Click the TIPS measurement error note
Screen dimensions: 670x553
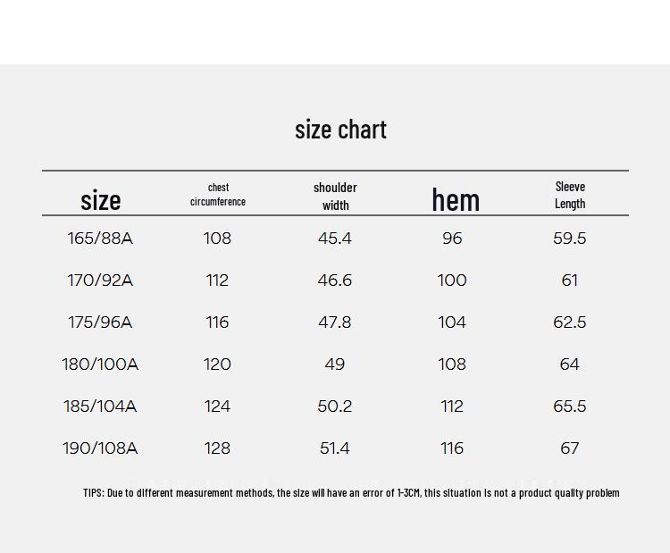point(351,493)
